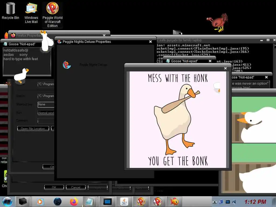Click the goose with bat image
Screen dimensions: 276x207
pos(178,120)
